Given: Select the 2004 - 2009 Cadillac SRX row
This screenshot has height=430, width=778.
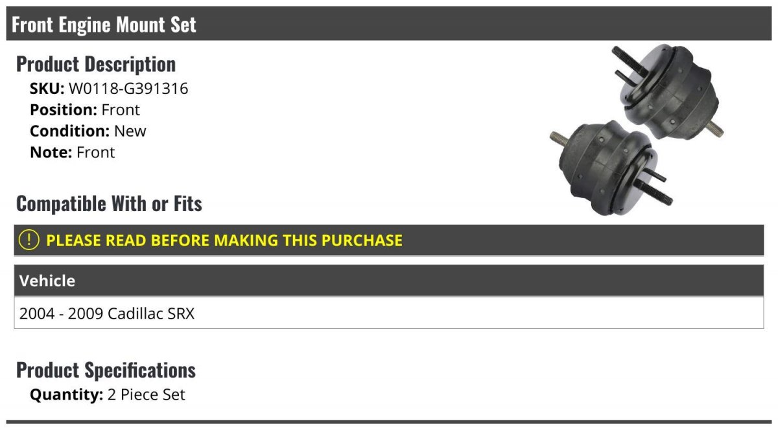Looking at the screenshot, I should point(389,313).
